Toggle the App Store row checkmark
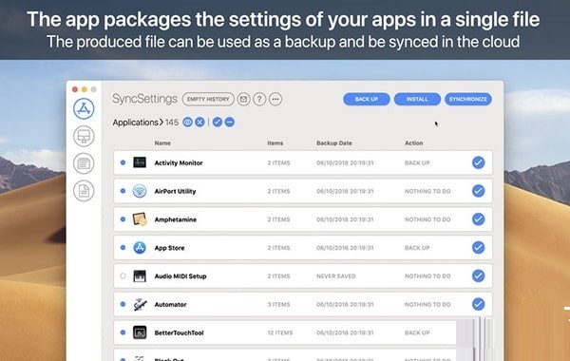The height and width of the screenshot is (361, 570). coord(479,247)
